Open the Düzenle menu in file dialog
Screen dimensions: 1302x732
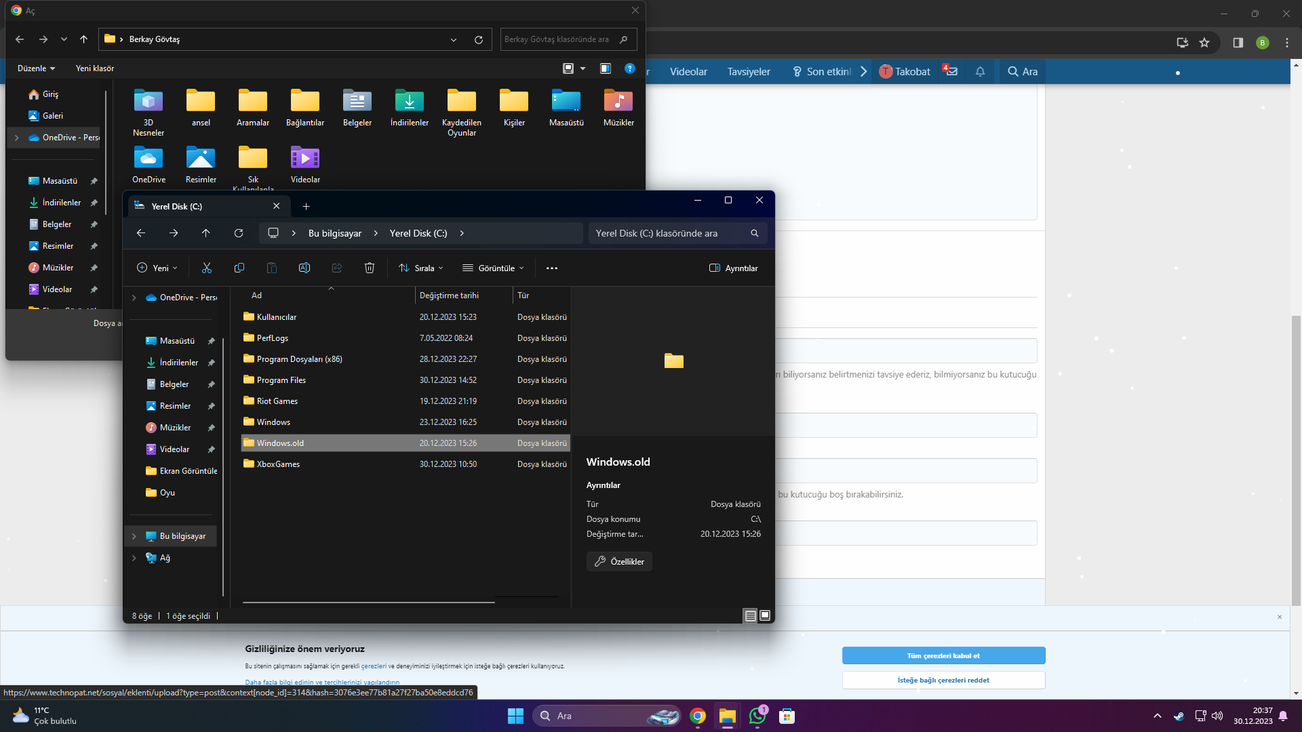[x=36, y=68]
